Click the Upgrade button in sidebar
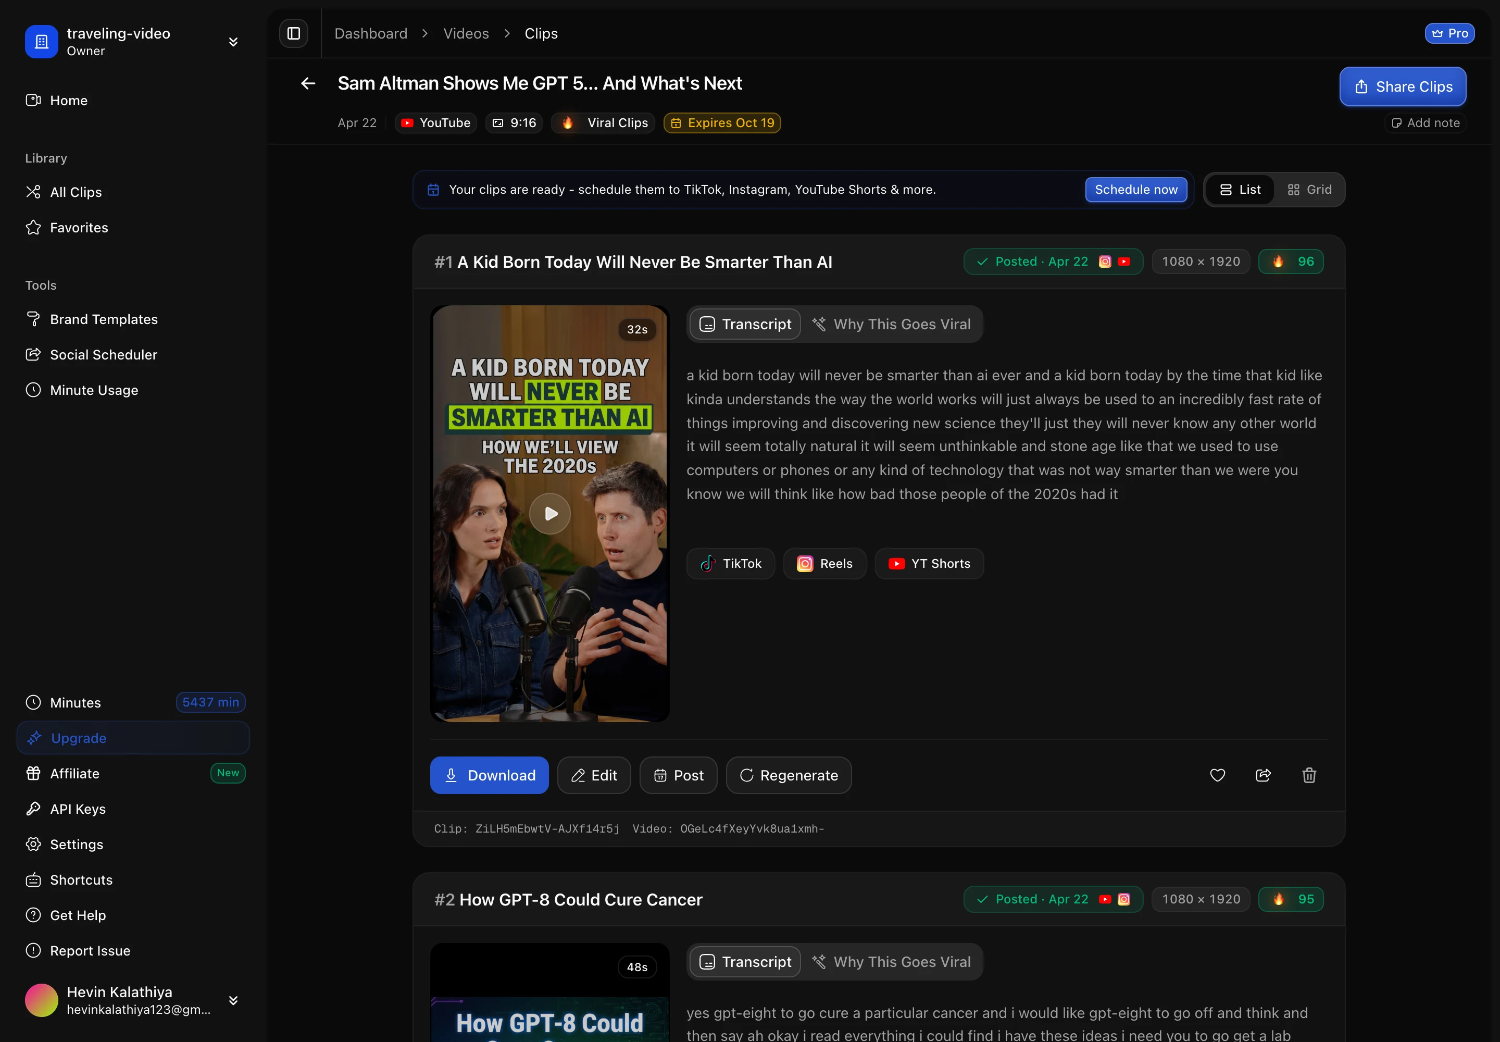This screenshot has height=1042, width=1500. 133,738
